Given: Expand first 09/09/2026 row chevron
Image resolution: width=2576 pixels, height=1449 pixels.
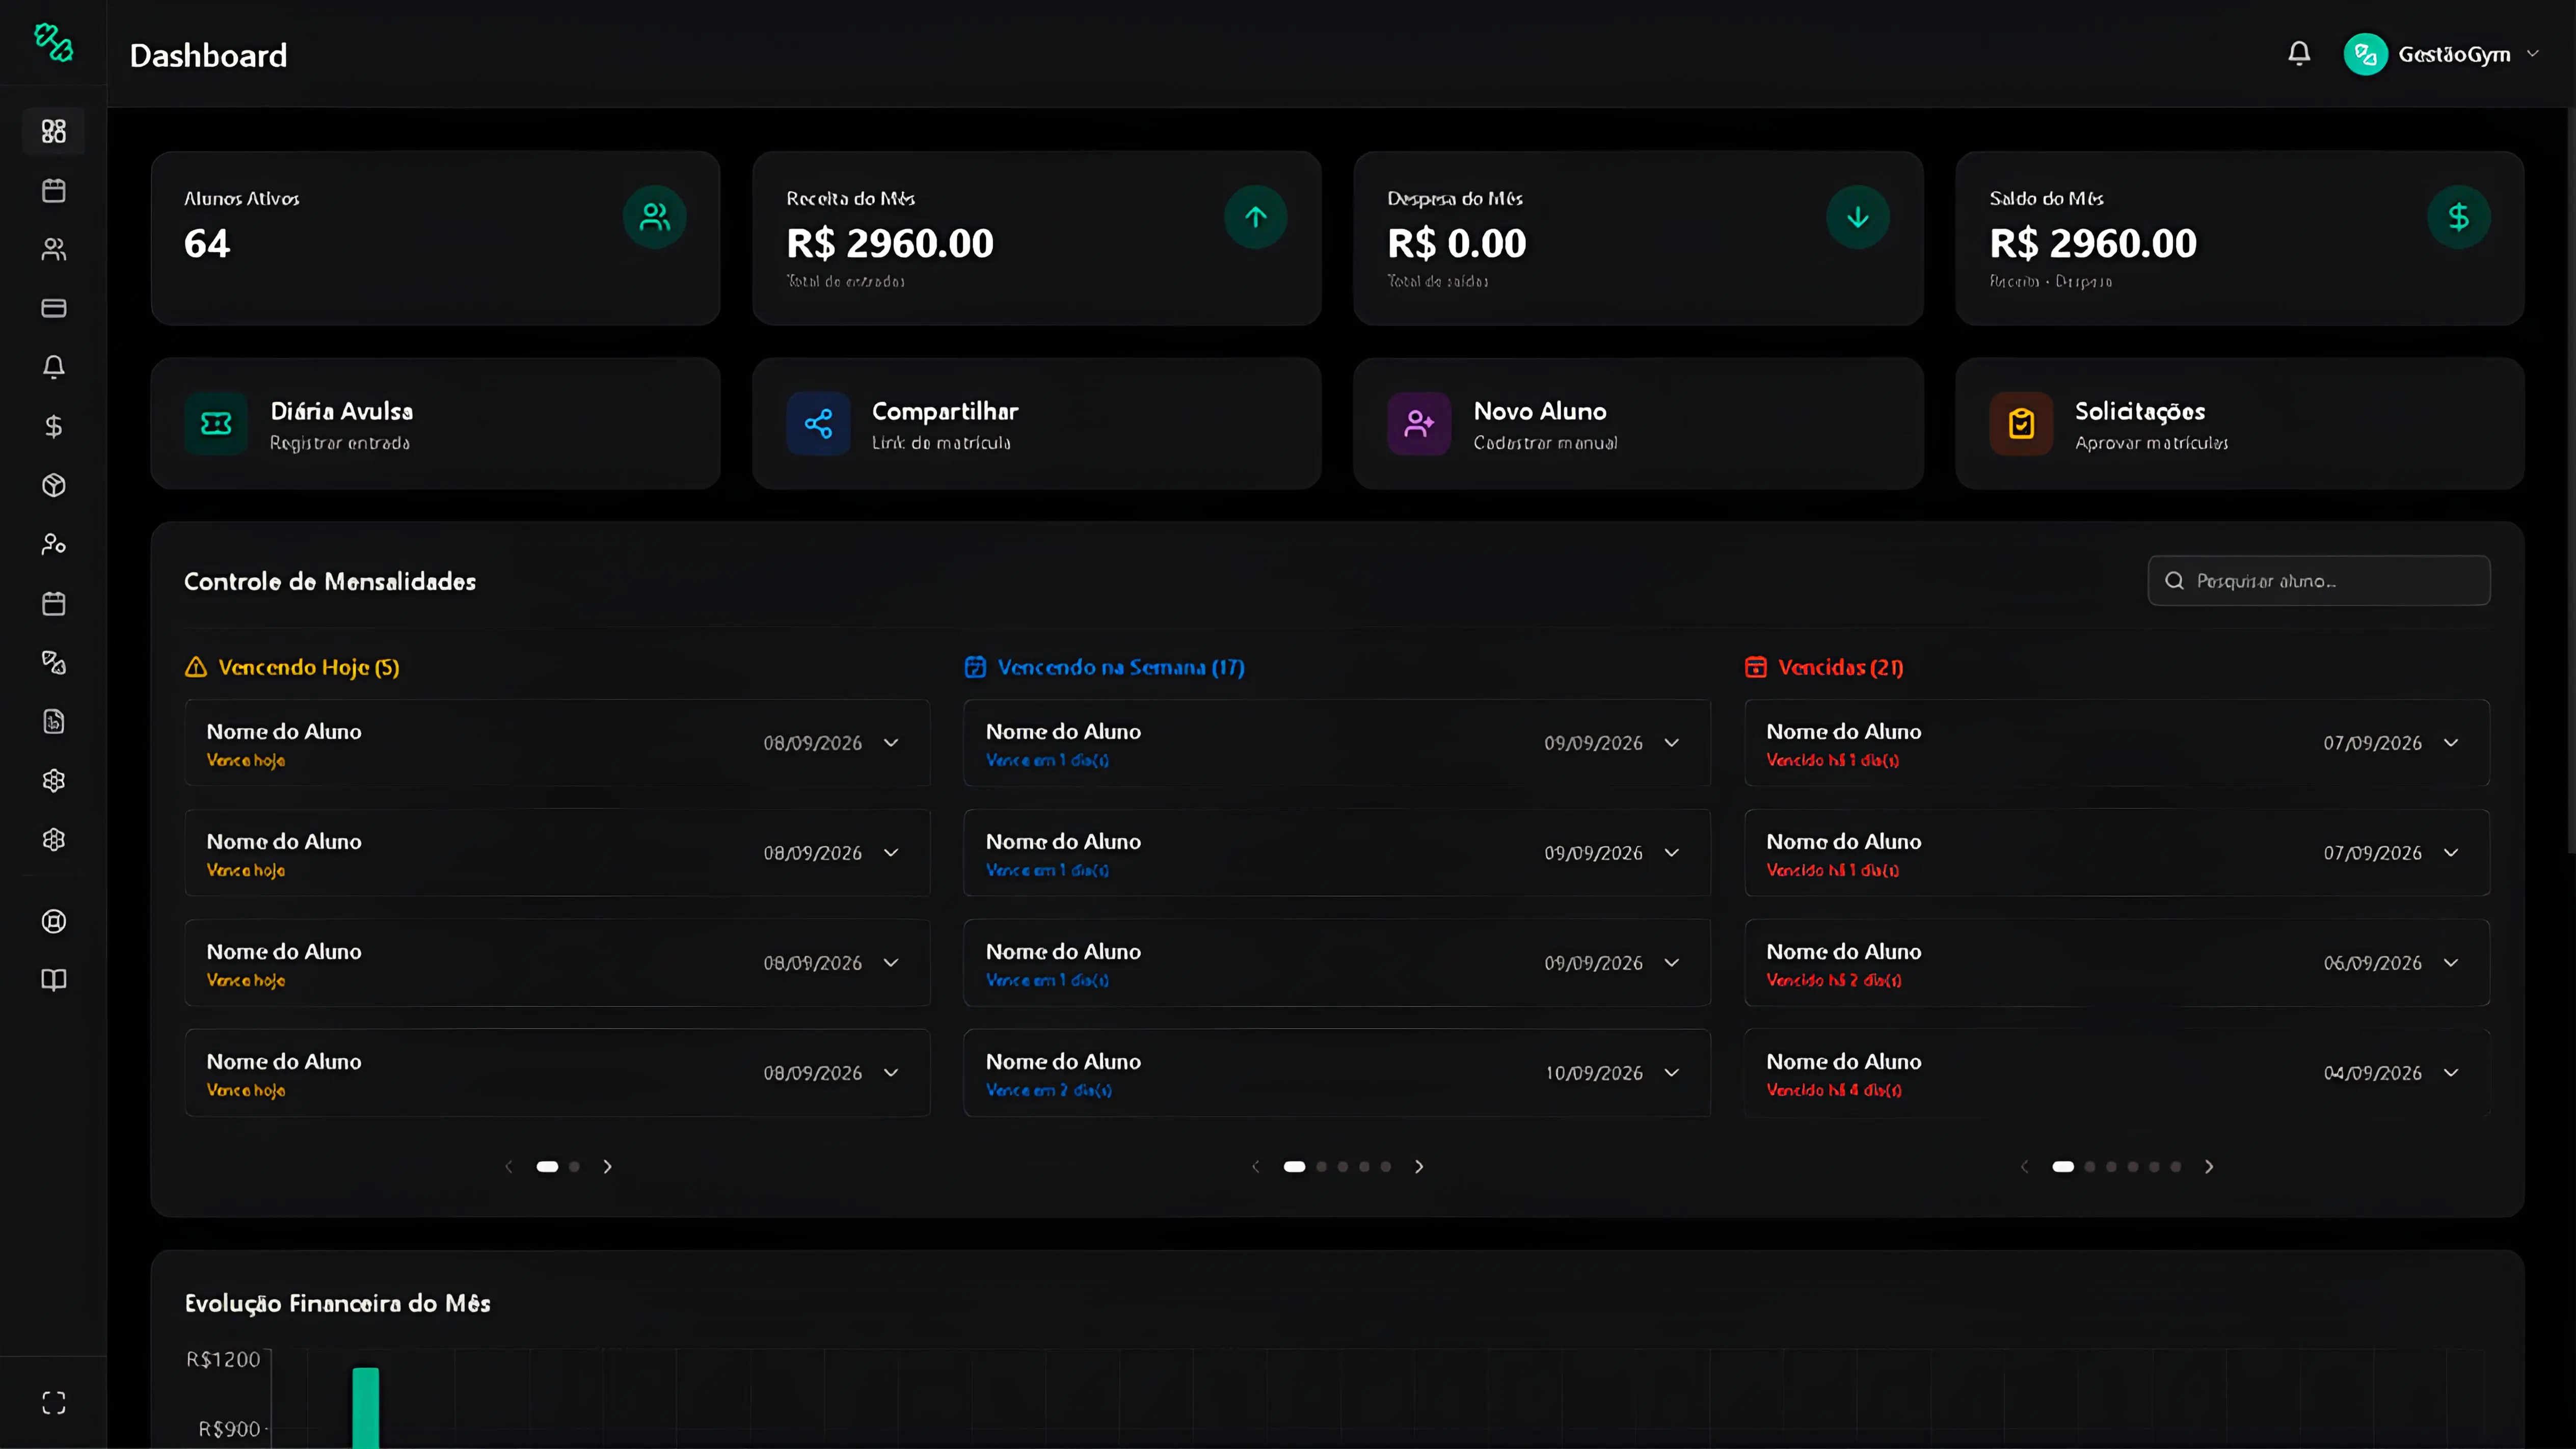Looking at the screenshot, I should coord(1671,743).
